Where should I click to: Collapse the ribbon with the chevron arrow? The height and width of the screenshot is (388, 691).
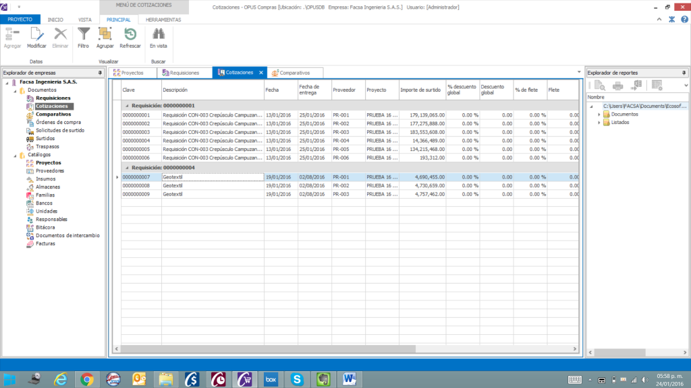tap(661, 20)
